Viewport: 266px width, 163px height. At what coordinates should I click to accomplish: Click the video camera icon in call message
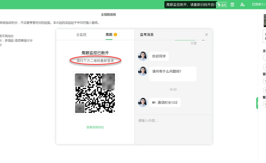point(154,103)
